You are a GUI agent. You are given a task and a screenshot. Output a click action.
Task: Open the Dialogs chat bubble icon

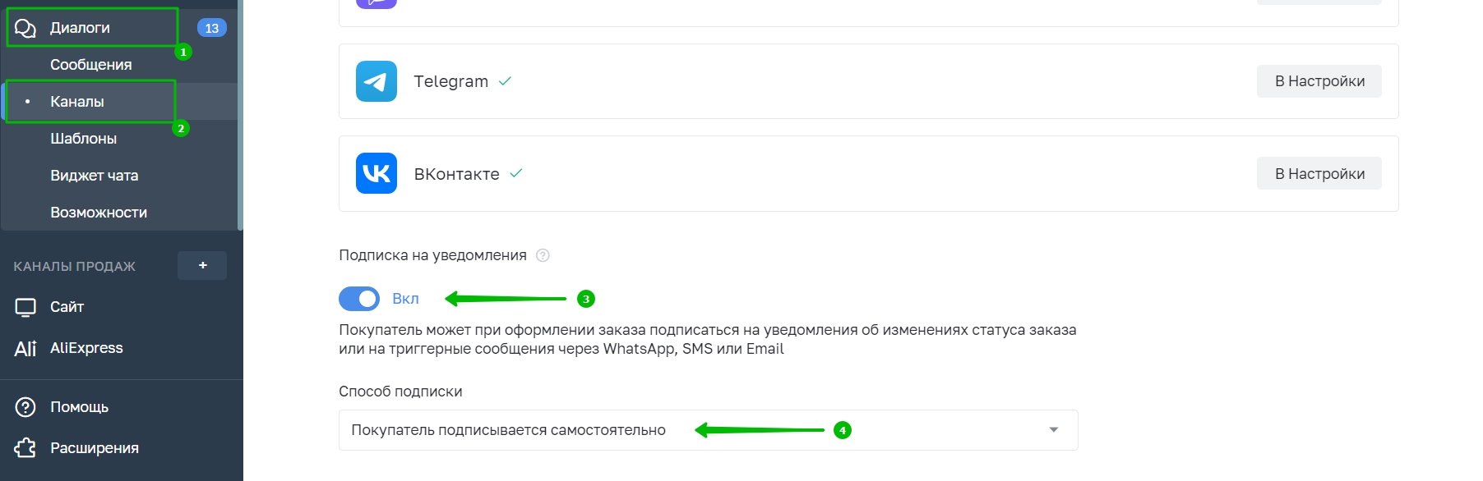point(25,28)
